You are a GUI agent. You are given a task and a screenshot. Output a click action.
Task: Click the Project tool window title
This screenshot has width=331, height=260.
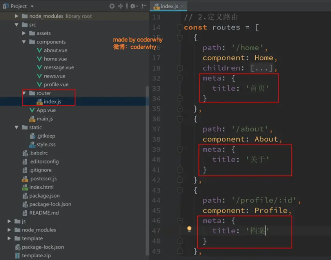(18, 6)
